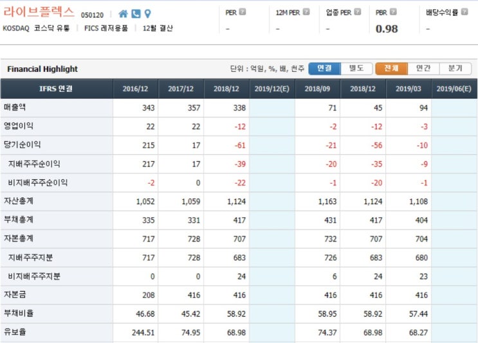478x343 pixels.
Task: Click the 자본금 row label
Action: [15, 295]
